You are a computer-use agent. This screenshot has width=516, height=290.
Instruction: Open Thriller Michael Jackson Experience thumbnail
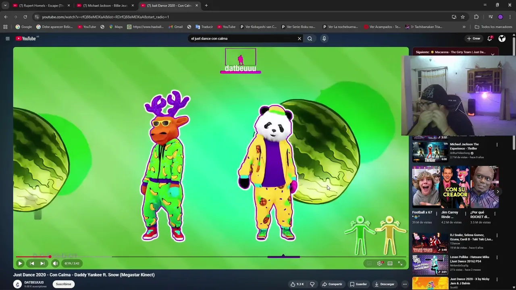click(430, 152)
